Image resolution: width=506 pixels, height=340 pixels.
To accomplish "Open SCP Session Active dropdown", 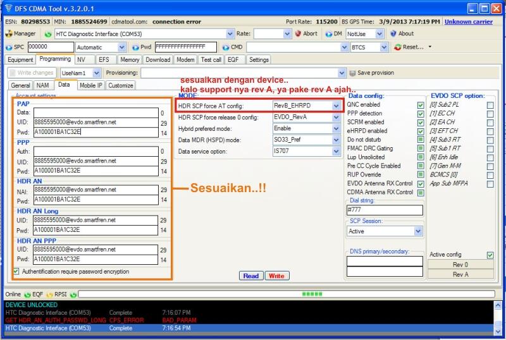I will [x=418, y=231].
